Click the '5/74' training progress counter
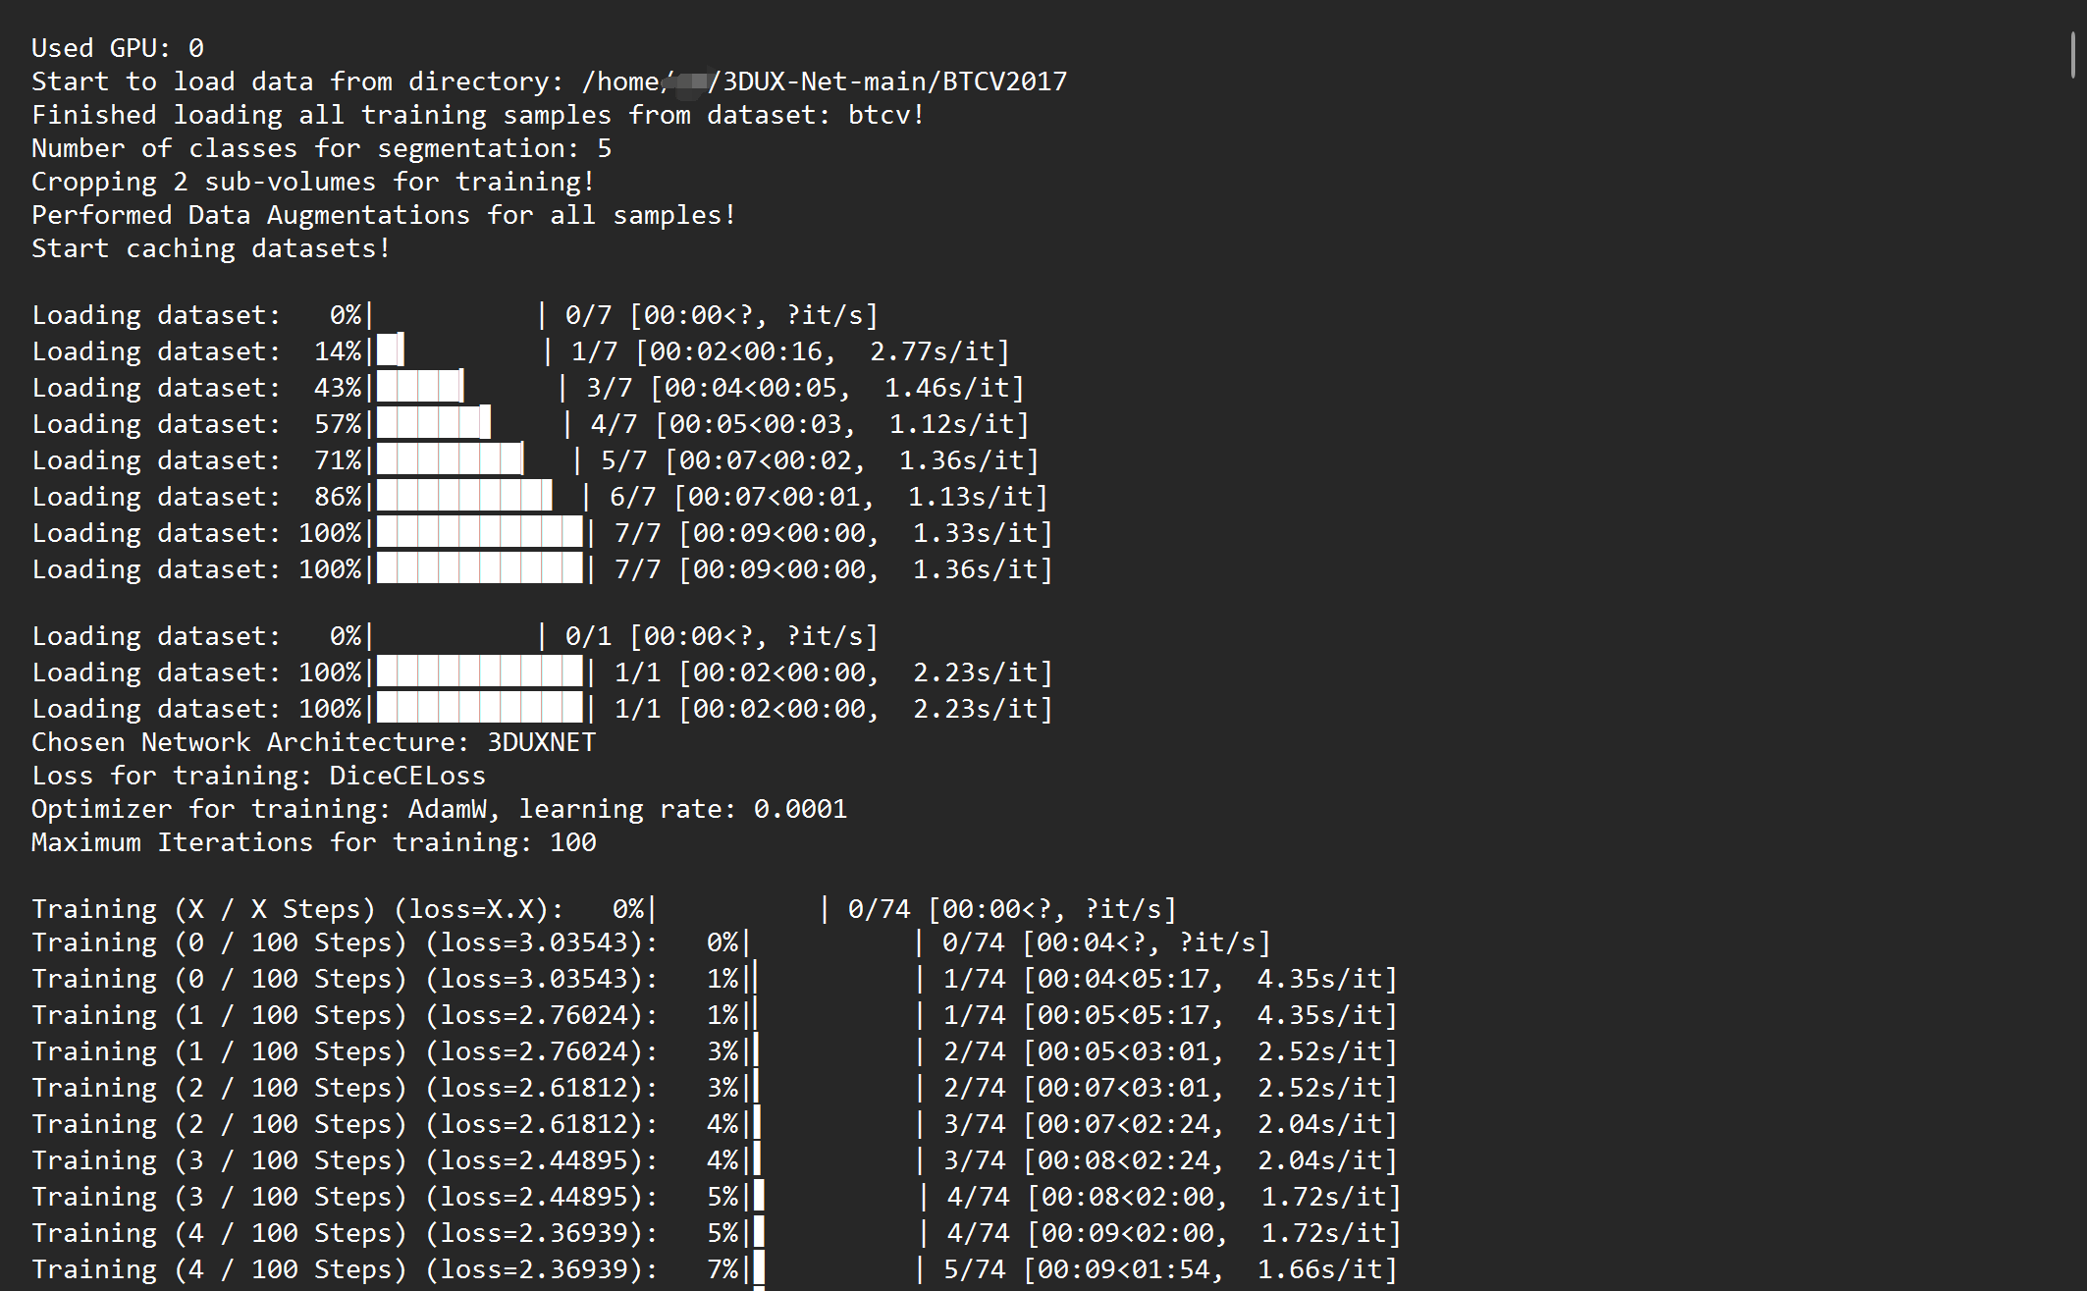2087x1291 pixels. [x=974, y=1269]
